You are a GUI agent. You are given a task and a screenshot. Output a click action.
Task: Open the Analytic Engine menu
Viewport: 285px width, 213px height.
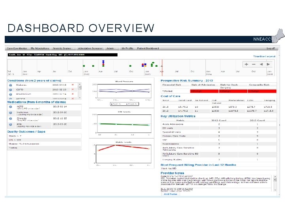(62, 49)
